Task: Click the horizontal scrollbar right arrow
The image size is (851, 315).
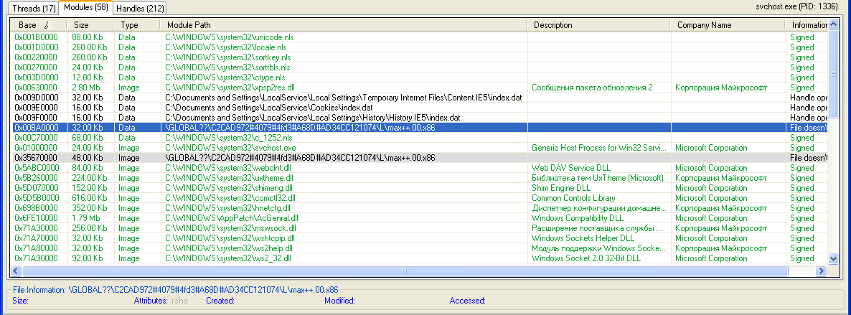Action: pyautogui.click(x=822, y=271)
